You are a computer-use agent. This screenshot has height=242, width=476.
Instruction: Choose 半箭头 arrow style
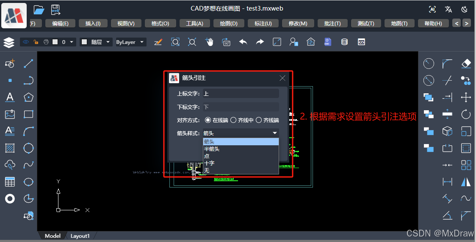pyautogui.click(x=241, y=149)
